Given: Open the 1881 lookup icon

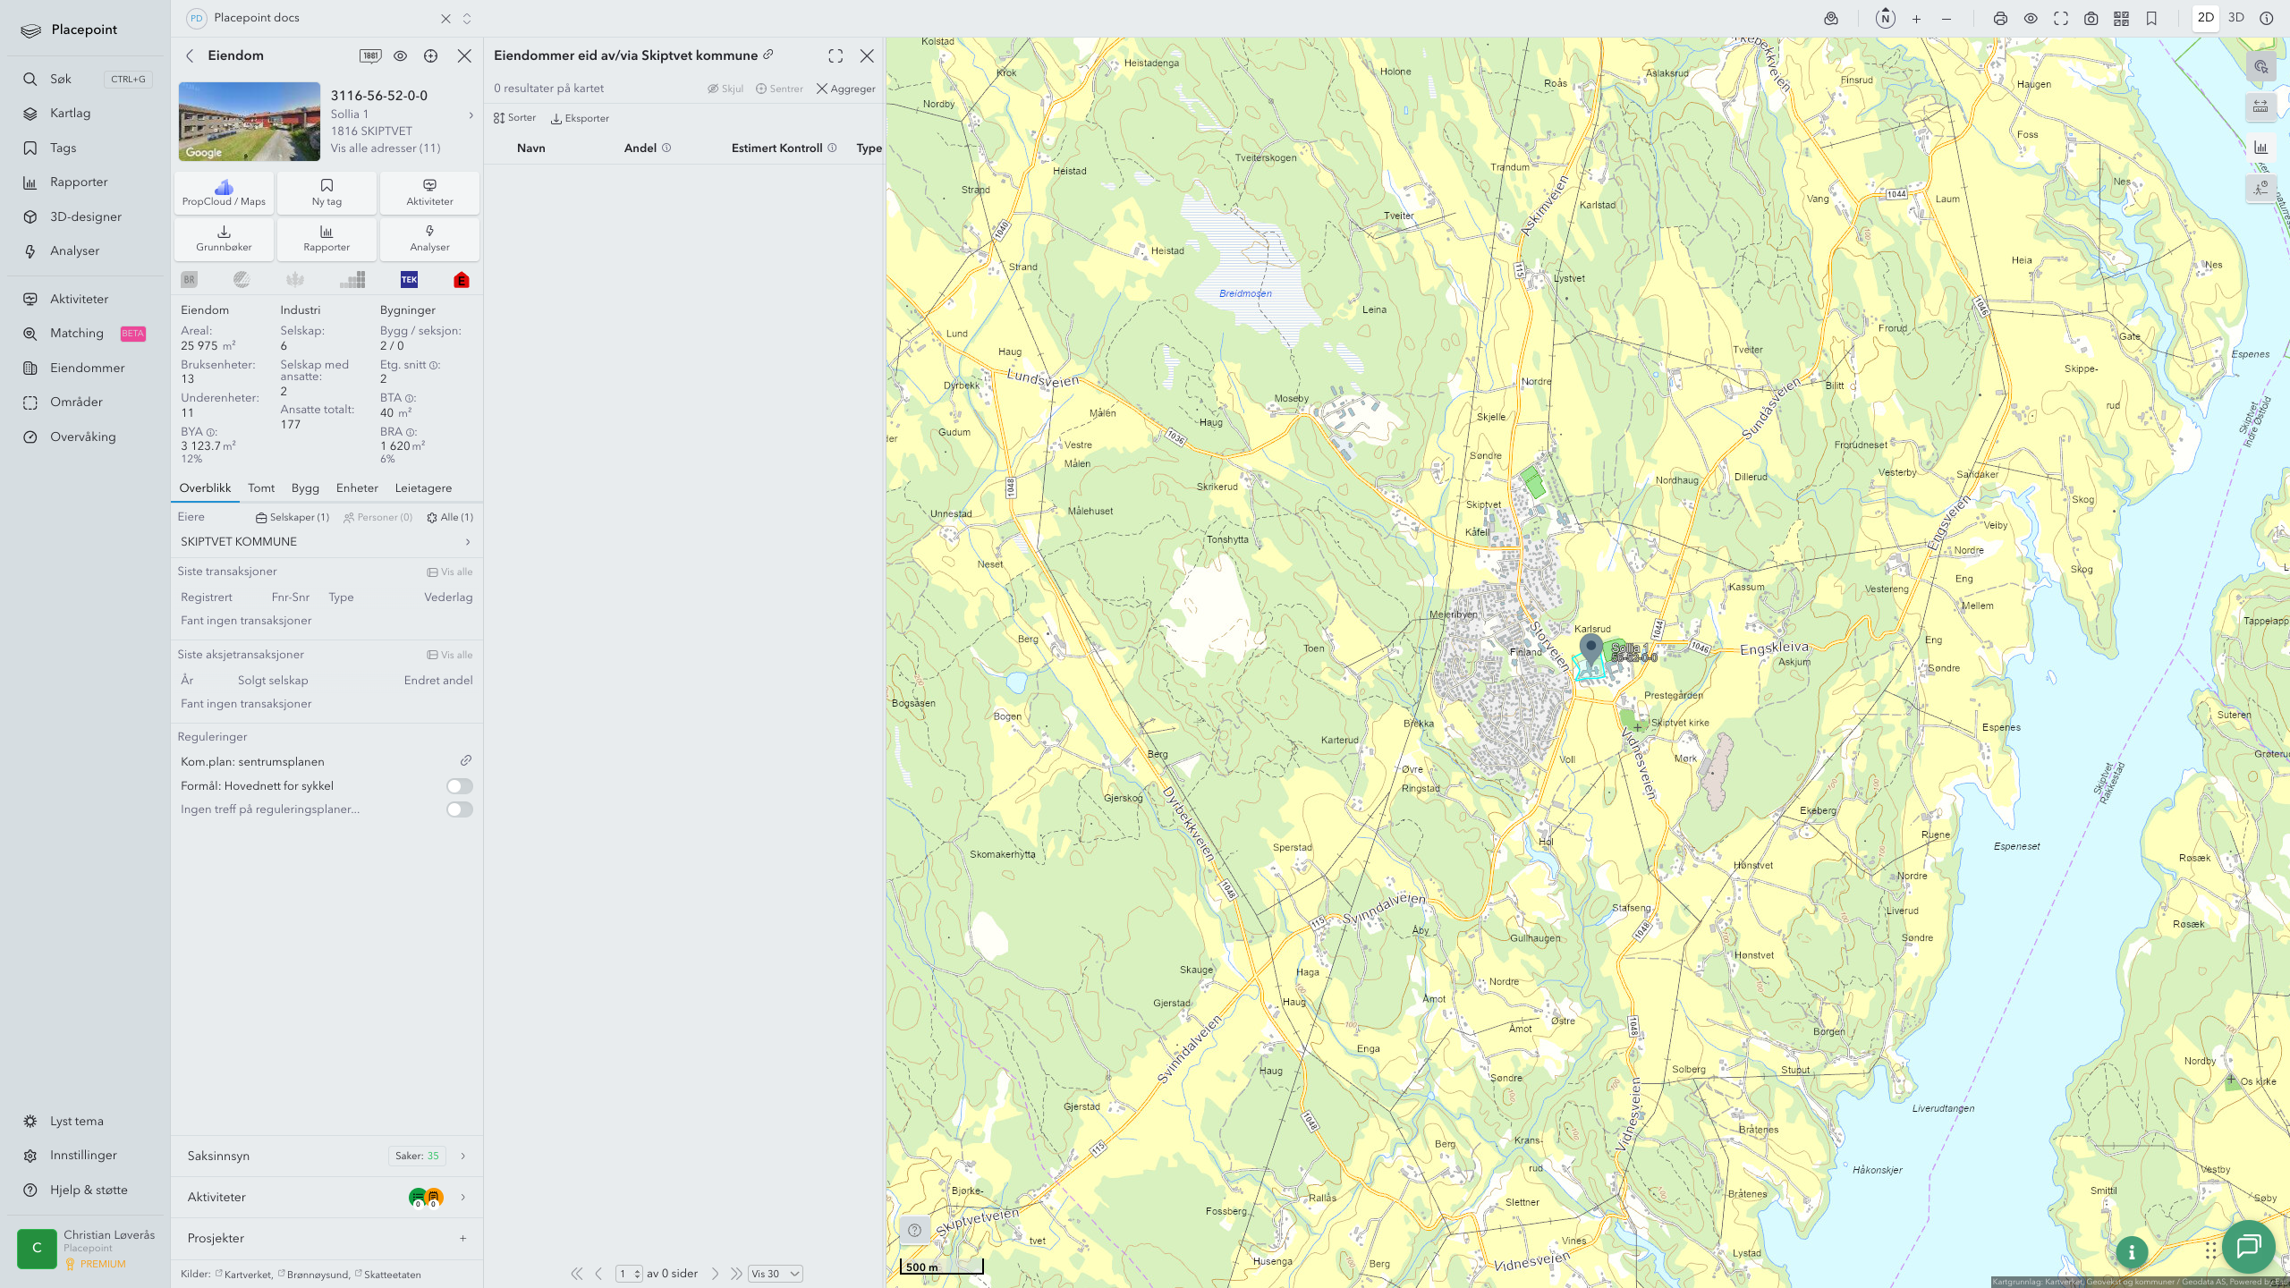Looking at the screenshot, I should tap(370, 55).
